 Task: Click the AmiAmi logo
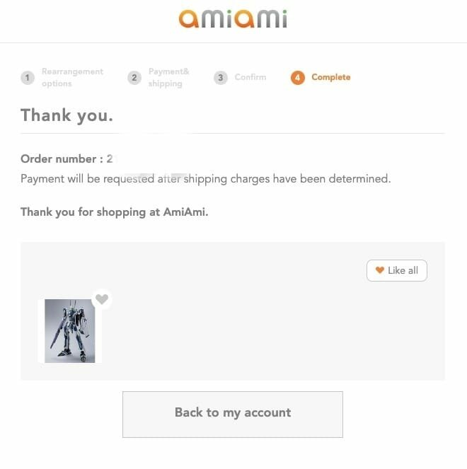(x=233, y=19)
